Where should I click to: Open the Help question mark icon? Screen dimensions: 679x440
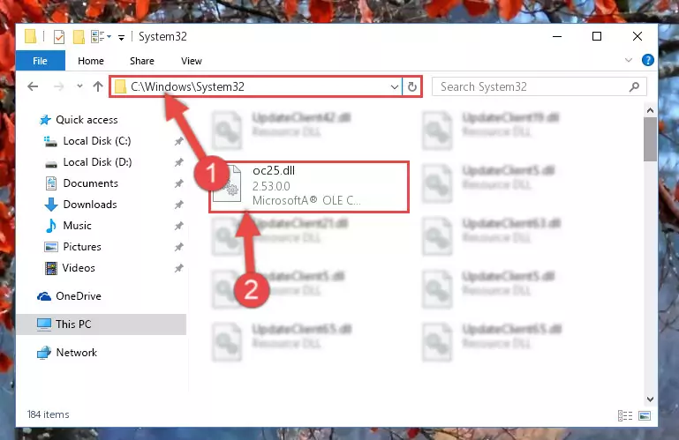[648, 60]
